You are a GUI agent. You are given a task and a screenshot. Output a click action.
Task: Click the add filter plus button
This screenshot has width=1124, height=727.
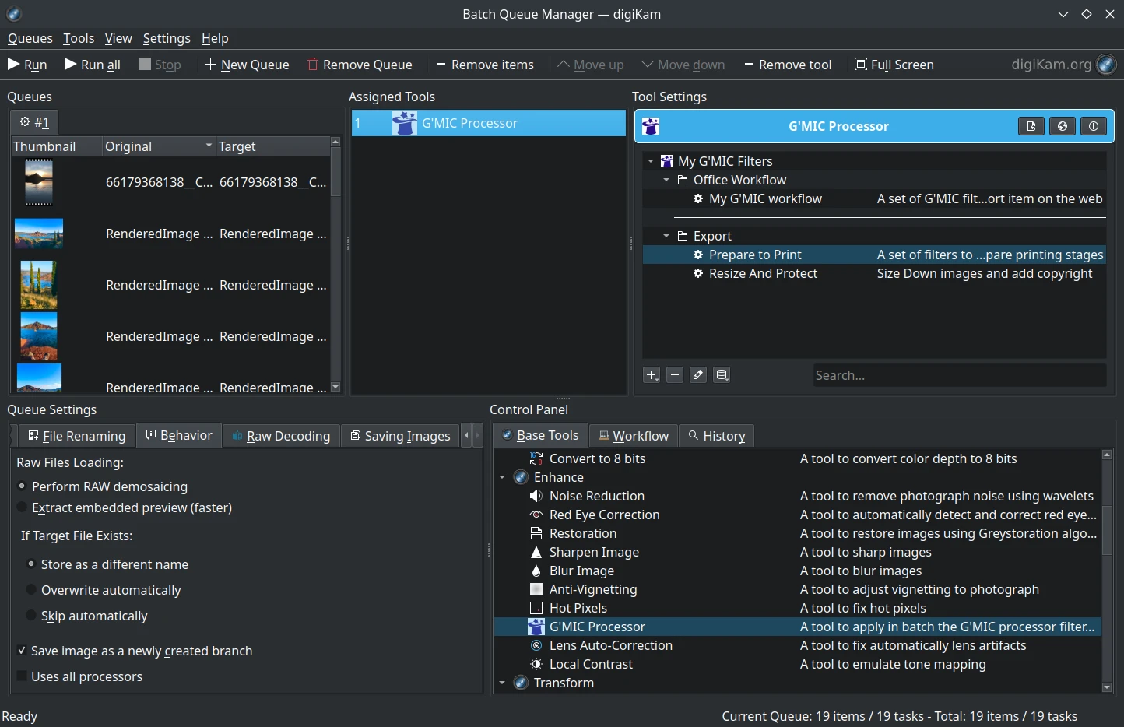(652, 375)
